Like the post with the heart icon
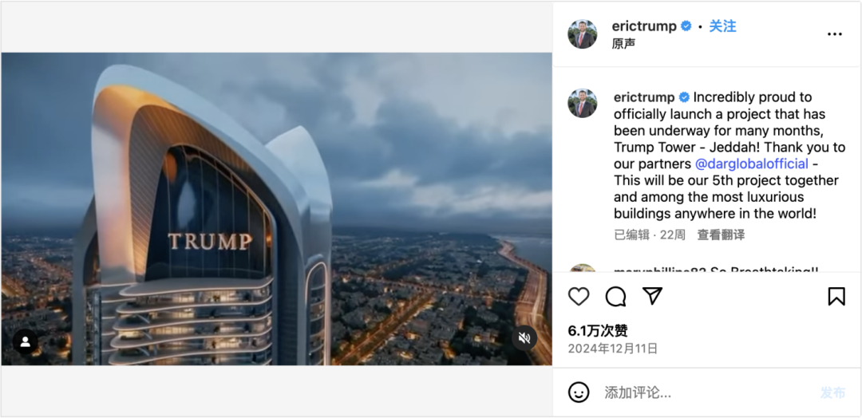 tap(579, 297)
